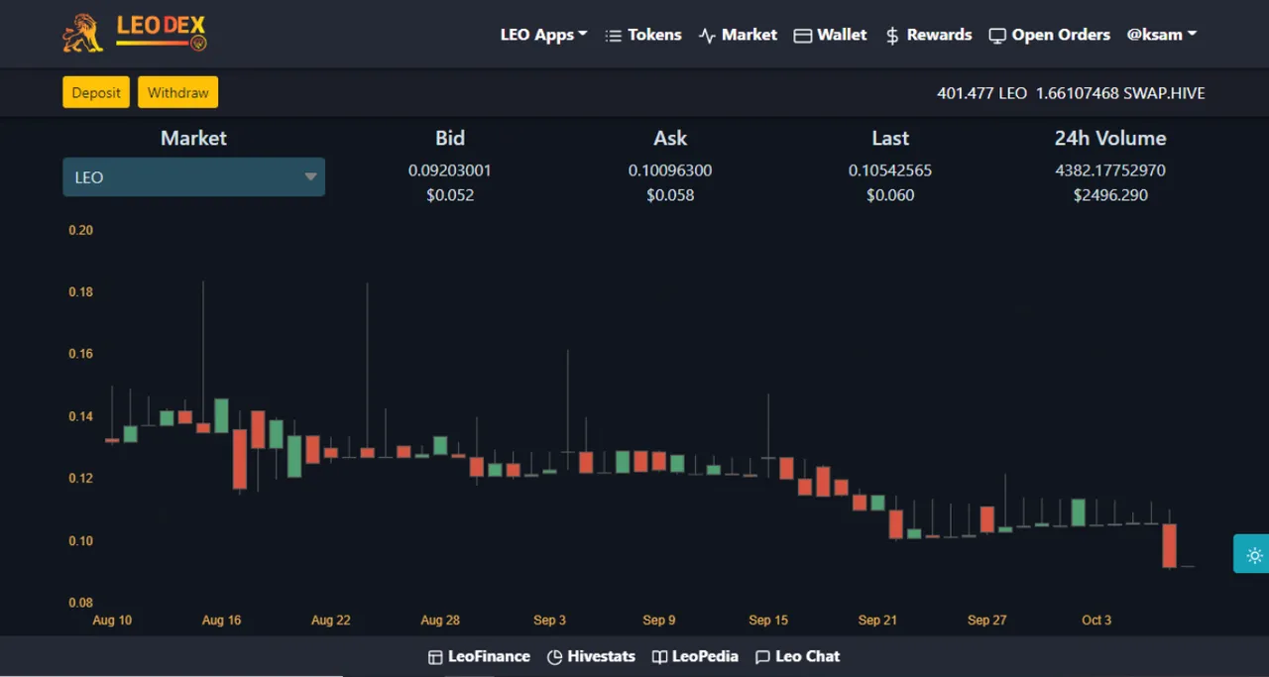Screen dimensions: 1269x677
Task: Click the Sep 15 date axis label
Action: coord(768,621)
